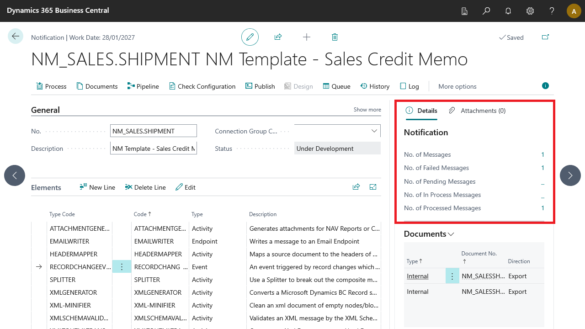Open user account avatar A
The height and width of the screenshot is (329, 585).
click(x=574, y=11)
